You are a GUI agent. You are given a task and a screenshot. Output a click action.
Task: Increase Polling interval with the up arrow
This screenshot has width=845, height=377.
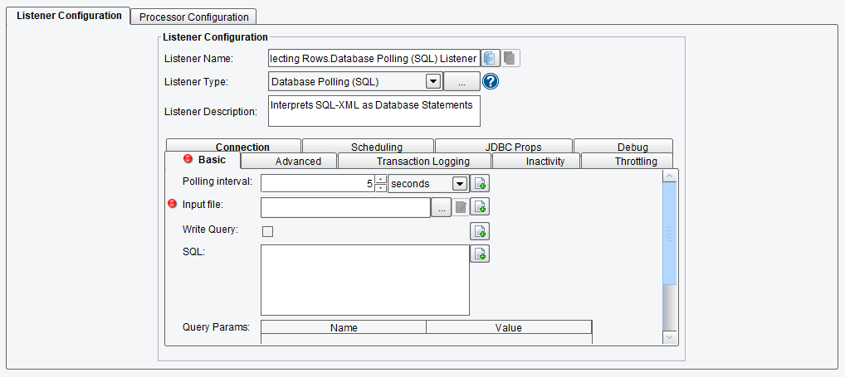point(380,179)
